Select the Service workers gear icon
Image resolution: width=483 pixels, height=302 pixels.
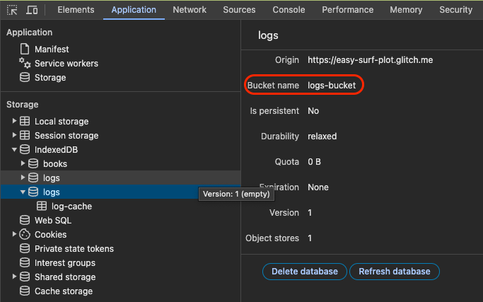coord(25,64)
